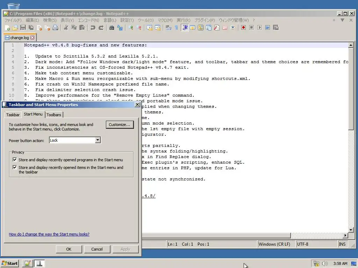This screenshot has width=358, height=268.
Task: Click the Print toolbar icon
Action: [55, 28]
